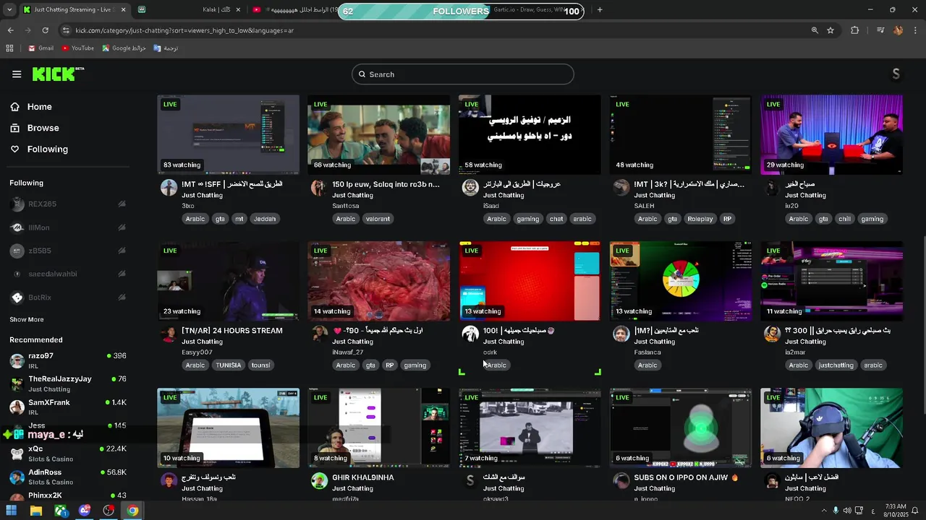Bookmark this page with star icon
The height and width of the screenshot is (520, 926).
pyautogui.click(x=831, y=30)
